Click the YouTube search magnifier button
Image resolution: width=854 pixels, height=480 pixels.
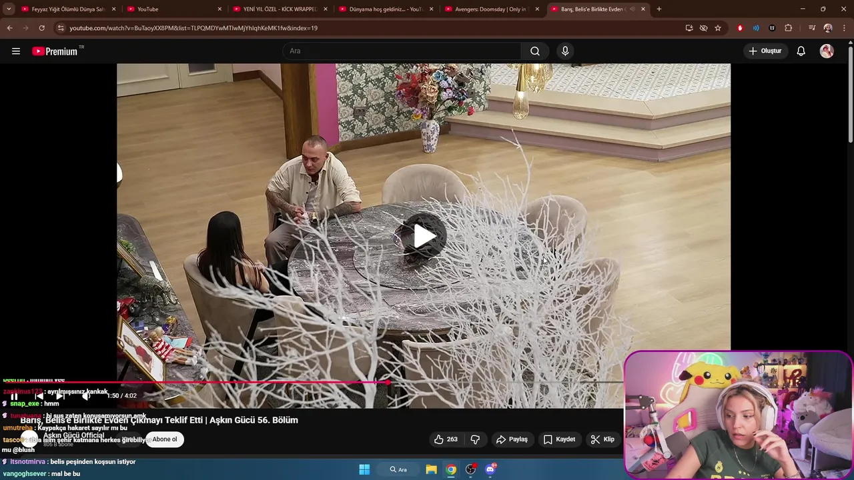[x=535, y=51]
